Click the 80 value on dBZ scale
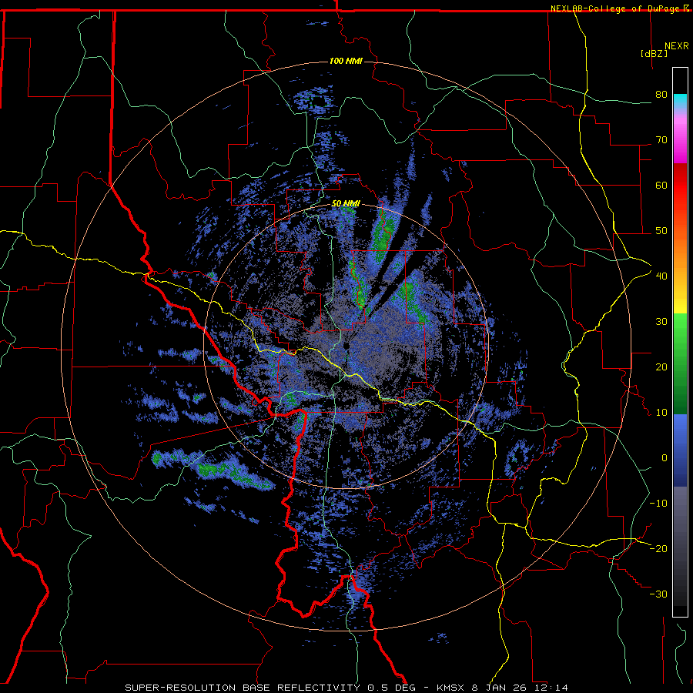 661,95
